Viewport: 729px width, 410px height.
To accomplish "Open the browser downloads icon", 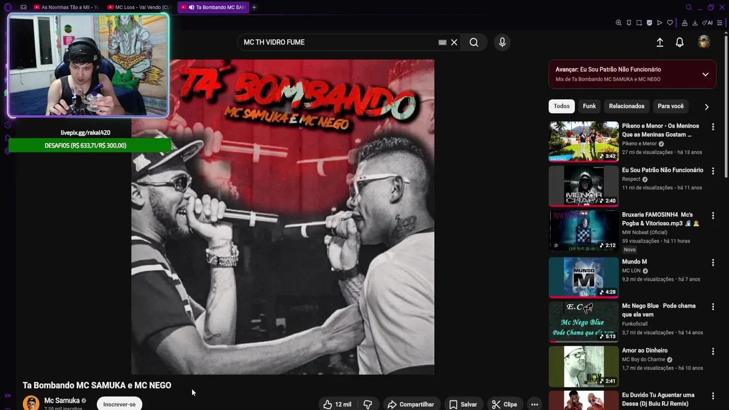I will 695,23.
